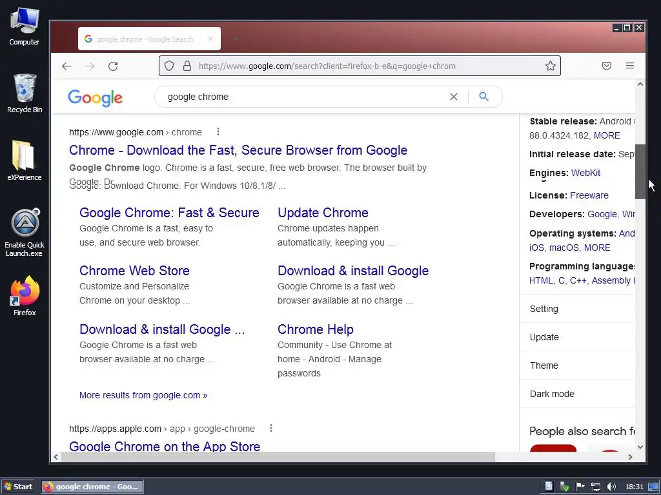Click the scroll down arrow on vertical scrollbar

point(640,447)
